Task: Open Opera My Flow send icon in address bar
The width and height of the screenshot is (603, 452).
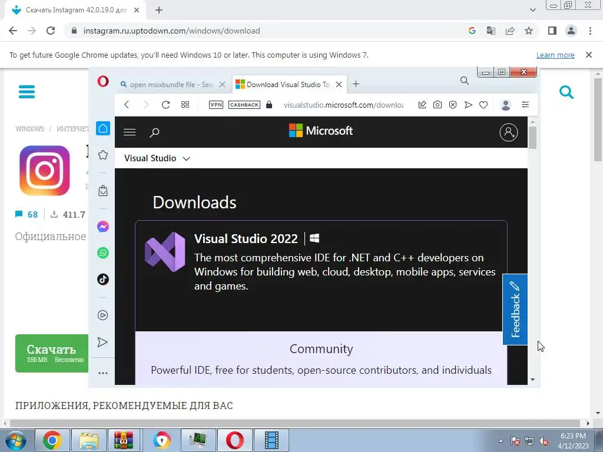Action: [468, 105]
